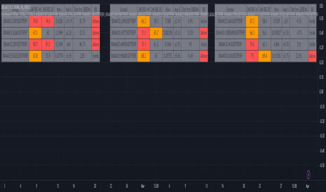The width and height of the screenshot is (326, 192).
Task: Click the red Above cell in XLM row
Action: pos(312,56)
